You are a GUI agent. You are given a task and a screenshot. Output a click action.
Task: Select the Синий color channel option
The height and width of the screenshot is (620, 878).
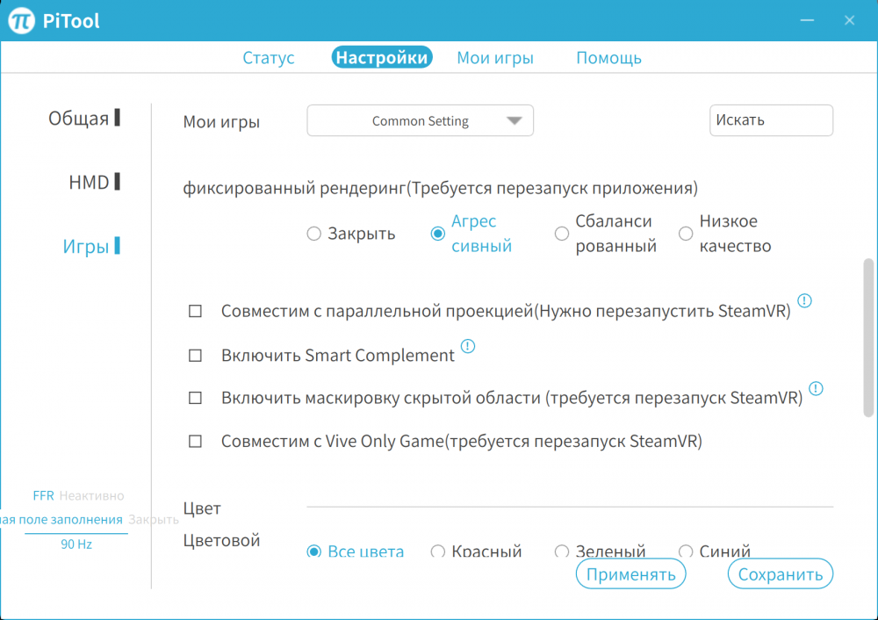tap(686, 552)
